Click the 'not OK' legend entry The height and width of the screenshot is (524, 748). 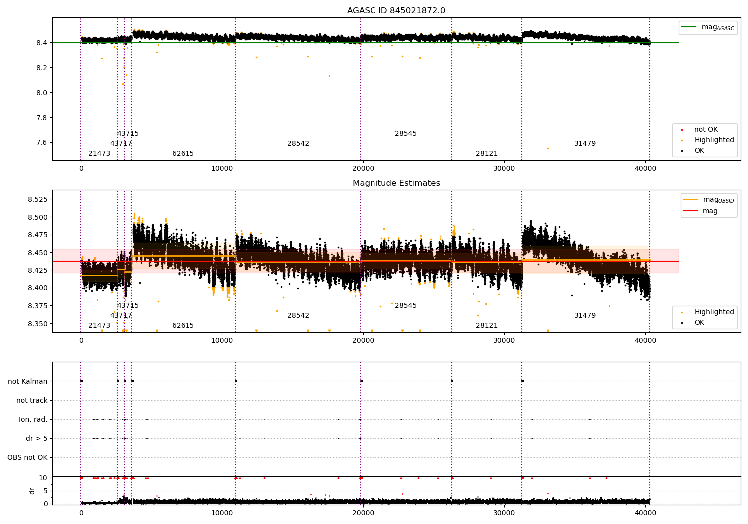[x=706, y=130]
